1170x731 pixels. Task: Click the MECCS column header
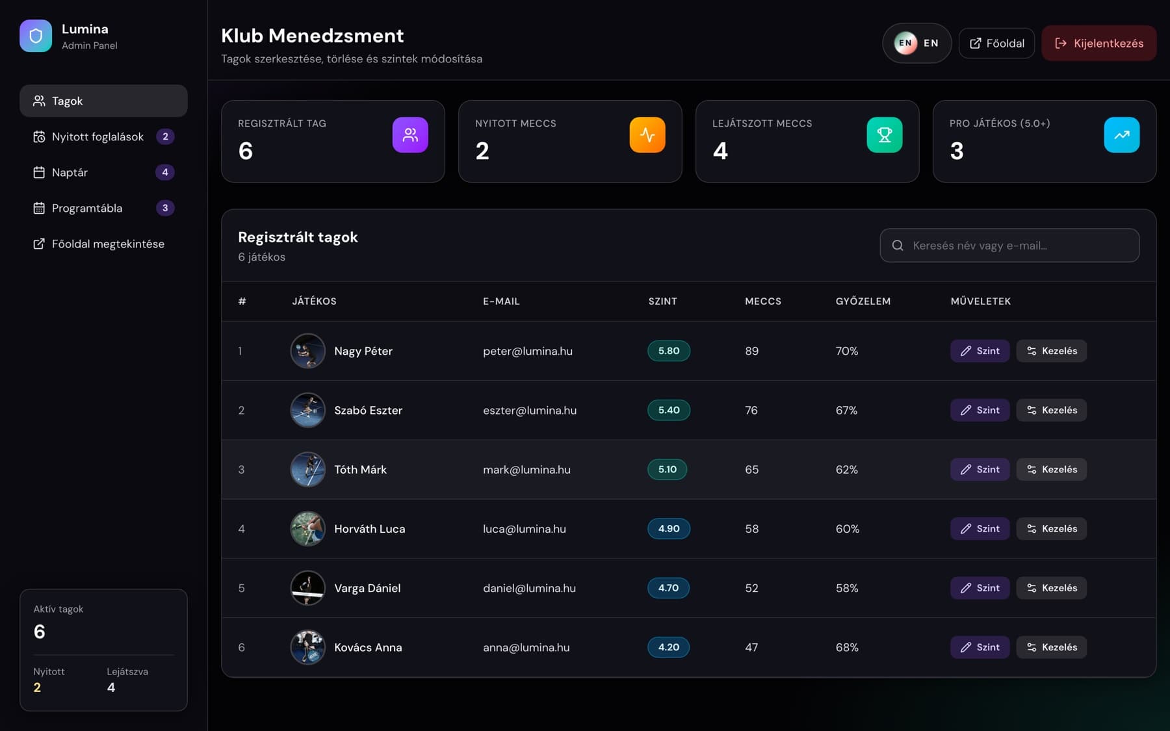pyautogui.click(x=763, y=301)
